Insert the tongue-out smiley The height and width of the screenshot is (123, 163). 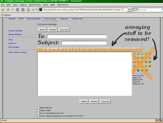[x=134, y=62]
